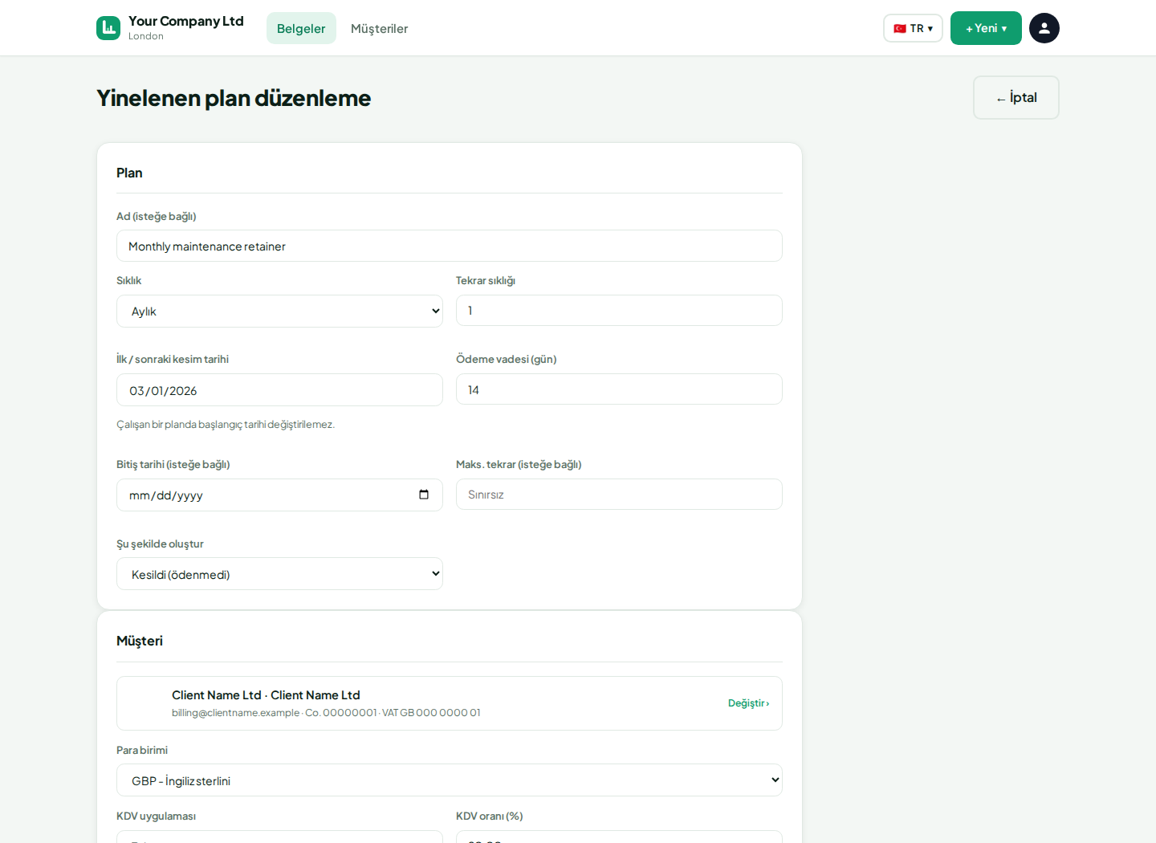Click the İlk / sonraki kesim tarihi field

279,390
